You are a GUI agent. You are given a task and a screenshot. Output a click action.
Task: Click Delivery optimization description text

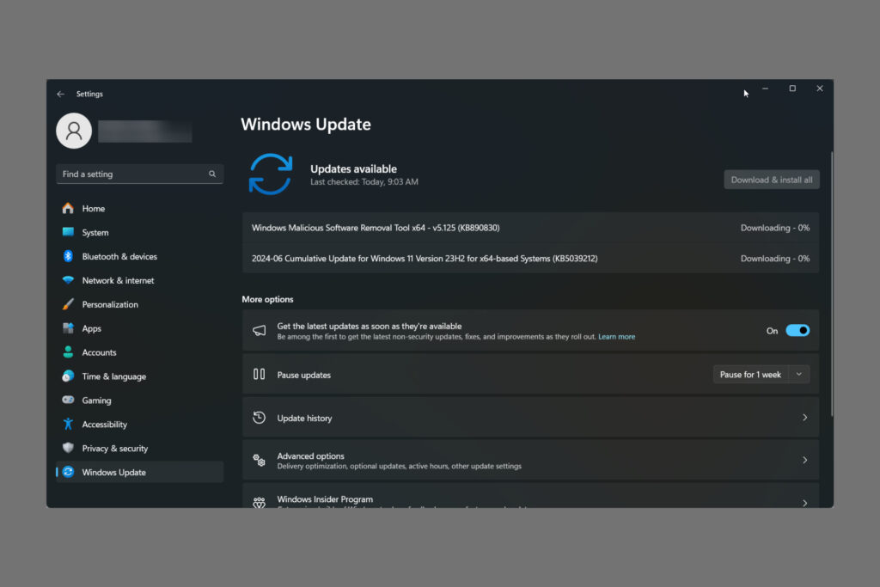(399, 467)
